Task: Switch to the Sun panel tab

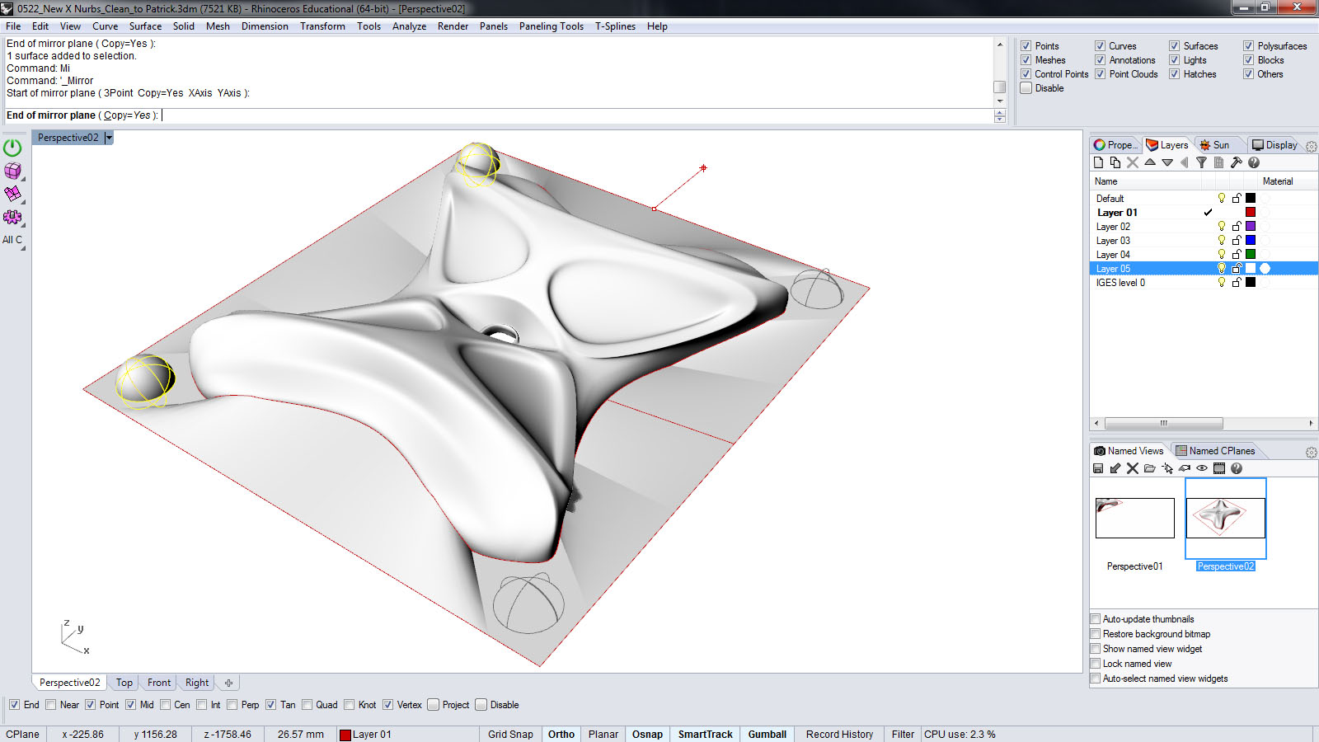Action: pos(1215,145)
